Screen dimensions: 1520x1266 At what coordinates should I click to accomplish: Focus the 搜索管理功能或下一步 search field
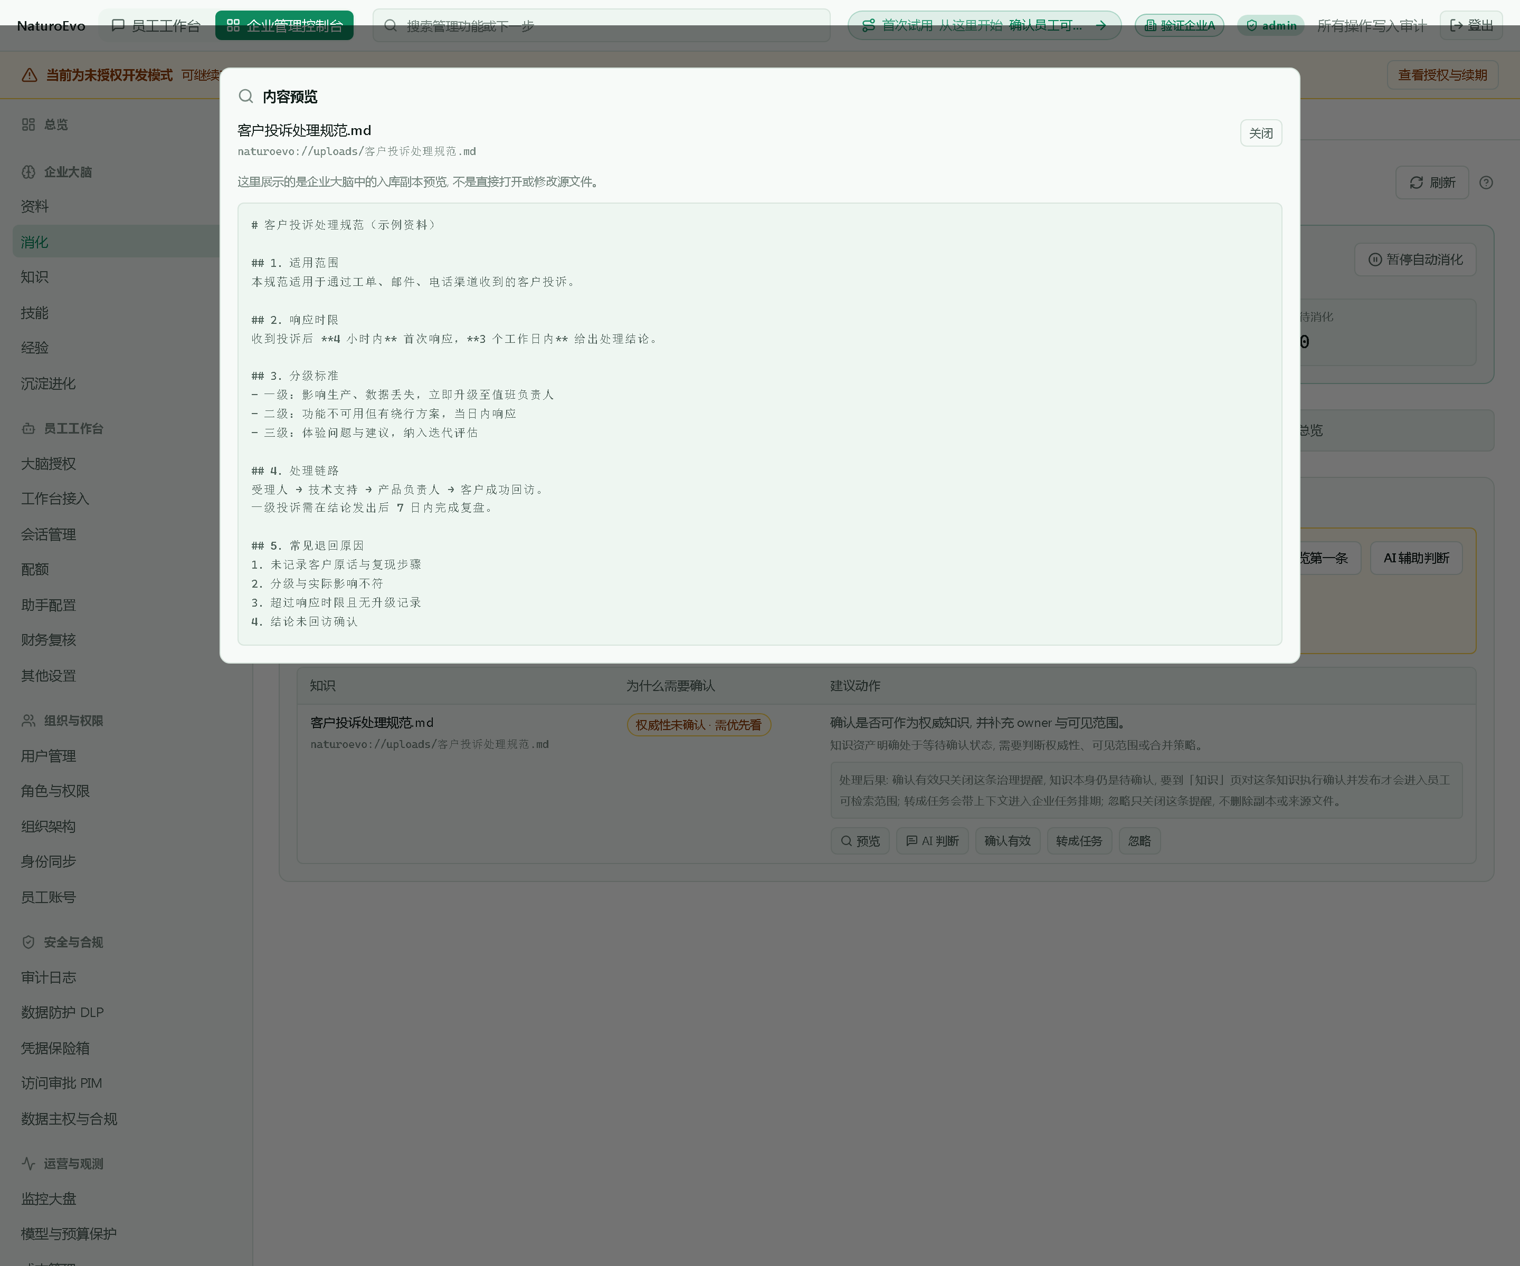pyautogui.click(x=601, y=25)
